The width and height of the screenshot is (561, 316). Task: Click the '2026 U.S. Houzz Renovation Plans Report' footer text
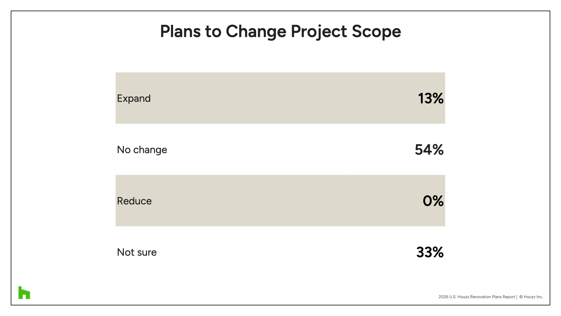tap(476, 297)
